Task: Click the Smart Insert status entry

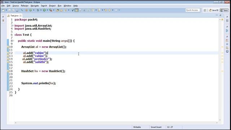Action: 156,127
